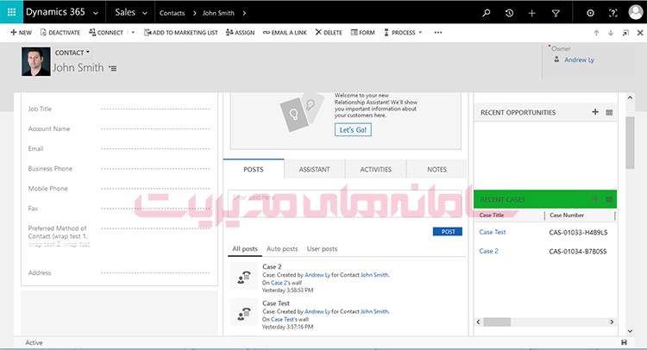Image resolution: width=647 pixels, height=350 pixels.
Task: Click the blue POST button
Action: (448, 232)
